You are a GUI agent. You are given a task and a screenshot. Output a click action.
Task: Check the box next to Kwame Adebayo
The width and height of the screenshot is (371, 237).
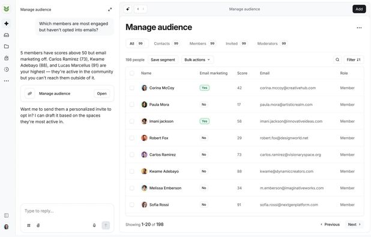coord(132,171)
